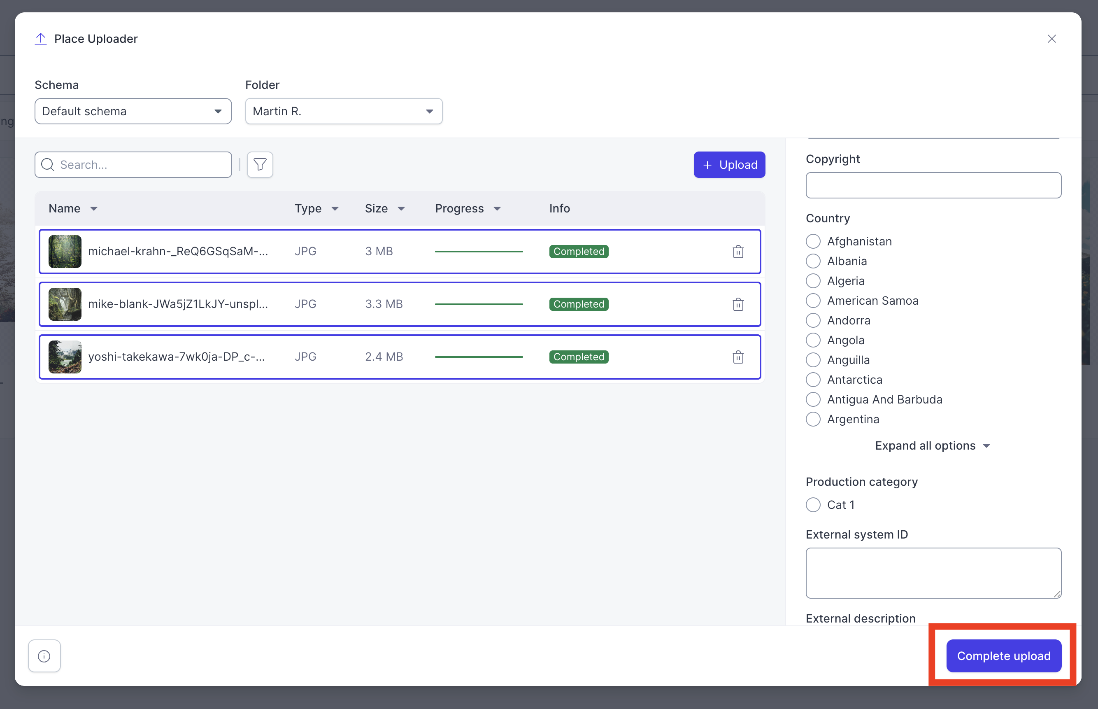Click michael-krahn progress bar
Image resolution: width=1098 pixels, height=709 pixels.
(x=479, y=252)
